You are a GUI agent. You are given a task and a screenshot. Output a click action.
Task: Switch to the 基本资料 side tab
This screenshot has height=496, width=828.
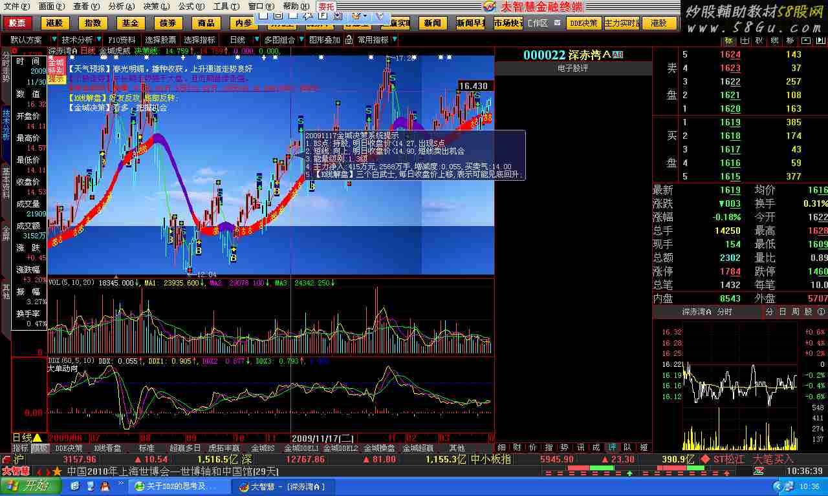click(6, 183)
